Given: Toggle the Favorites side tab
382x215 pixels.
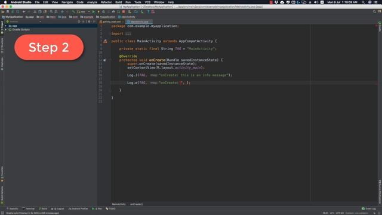Looking at the screenshot, I should point(2,174).
